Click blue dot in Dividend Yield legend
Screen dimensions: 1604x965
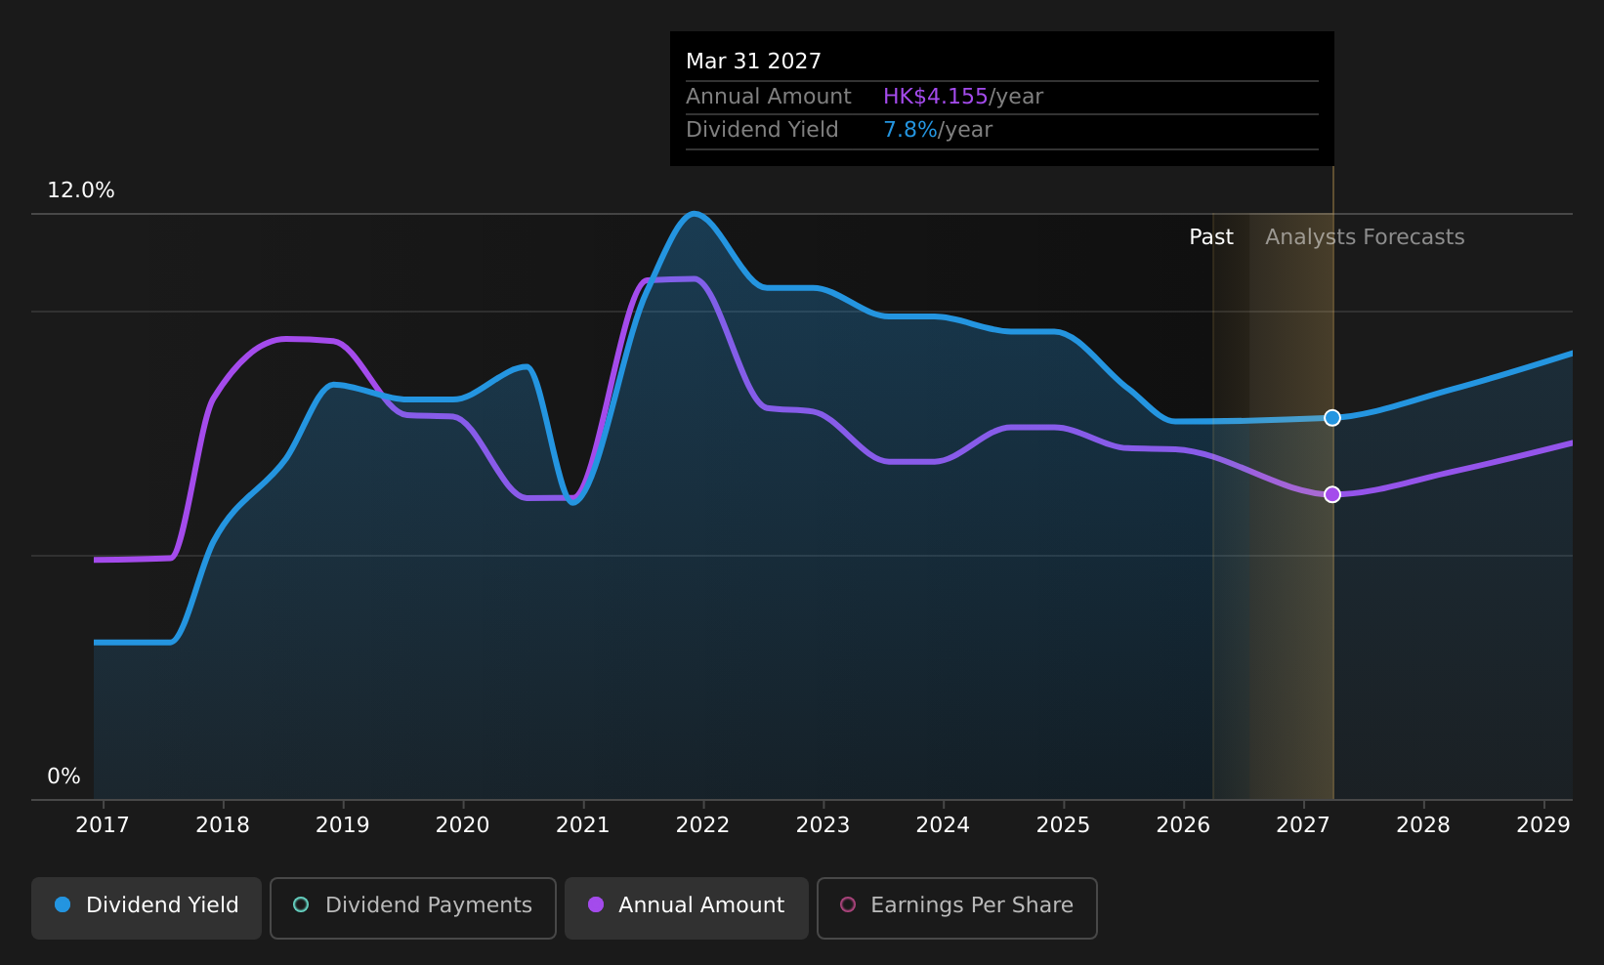63,904
